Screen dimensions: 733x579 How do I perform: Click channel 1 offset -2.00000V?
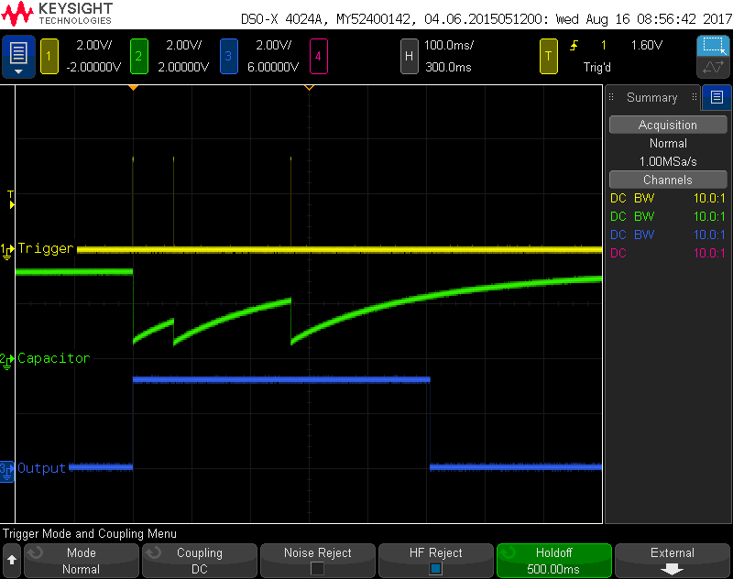[93, 67]
